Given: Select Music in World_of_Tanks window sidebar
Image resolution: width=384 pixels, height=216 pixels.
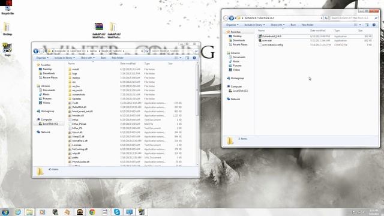Looking at the screenshot, I should tap(46, 94).
